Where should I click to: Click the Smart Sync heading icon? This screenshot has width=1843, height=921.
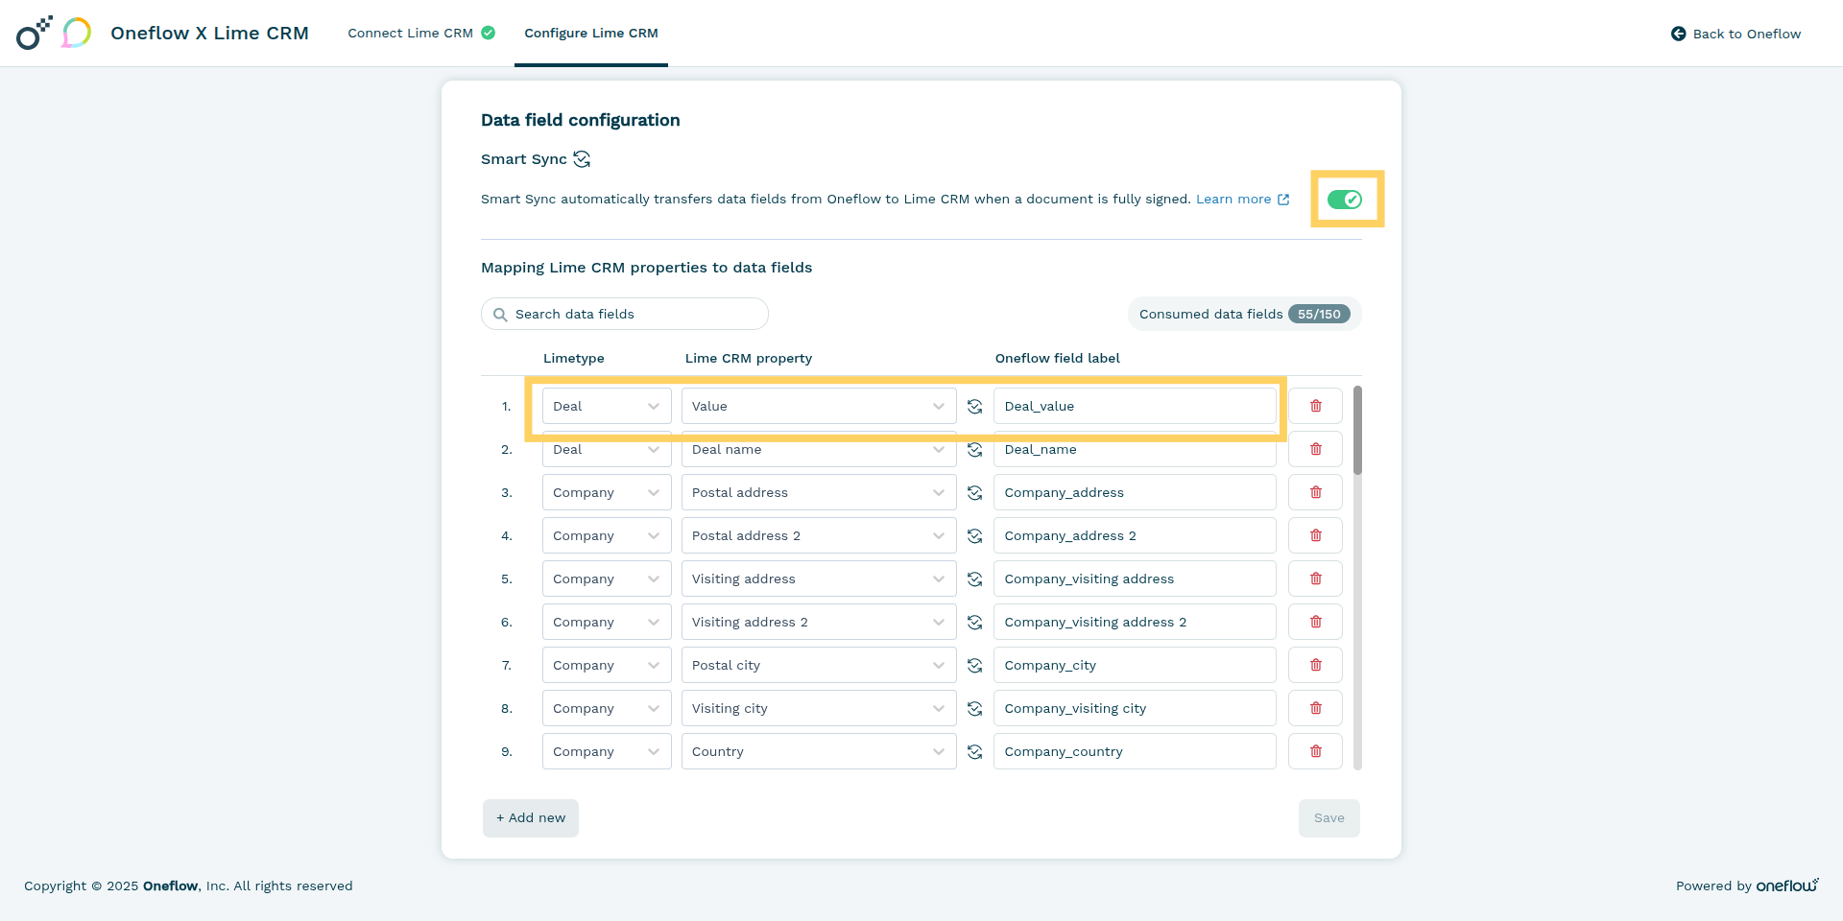(x=582, y=159)
